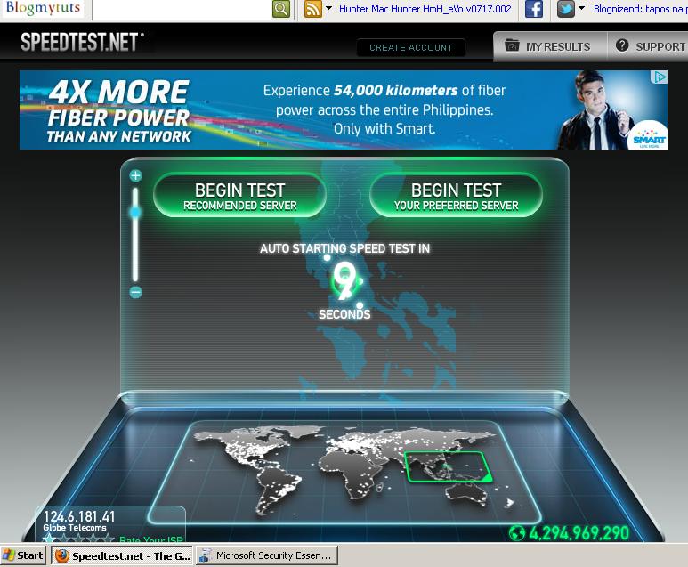Click the IP address 124.6.181.41
The image size is (688, 567).
tap(79, 516)
